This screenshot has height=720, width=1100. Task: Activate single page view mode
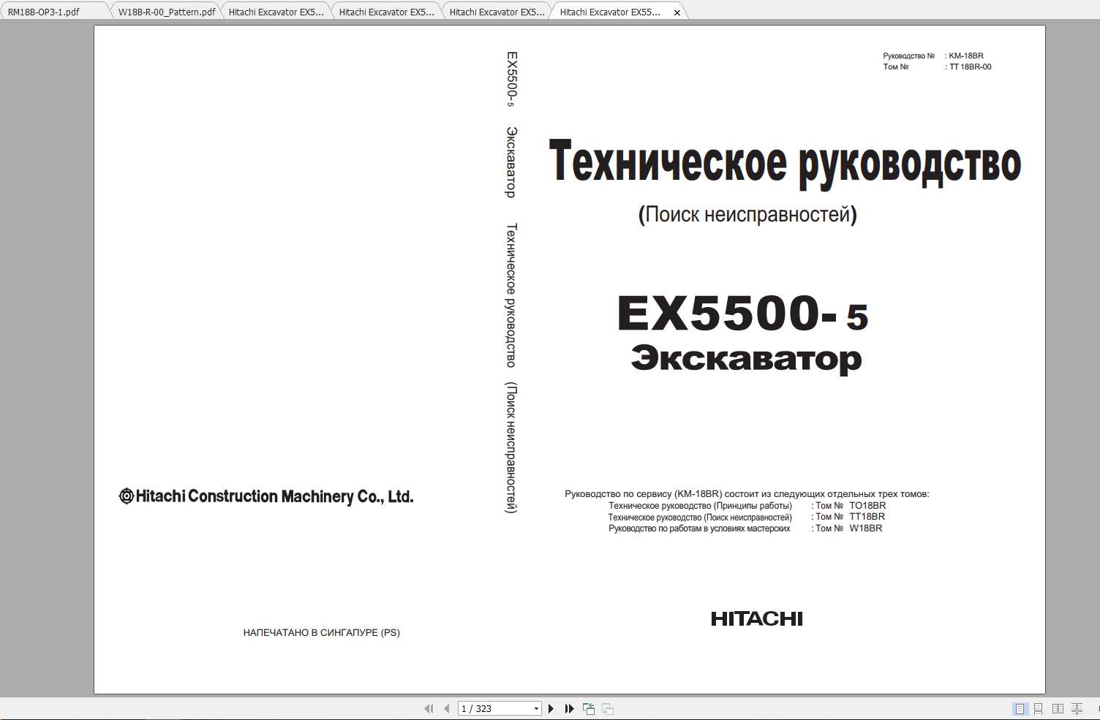pos(1018,708)
